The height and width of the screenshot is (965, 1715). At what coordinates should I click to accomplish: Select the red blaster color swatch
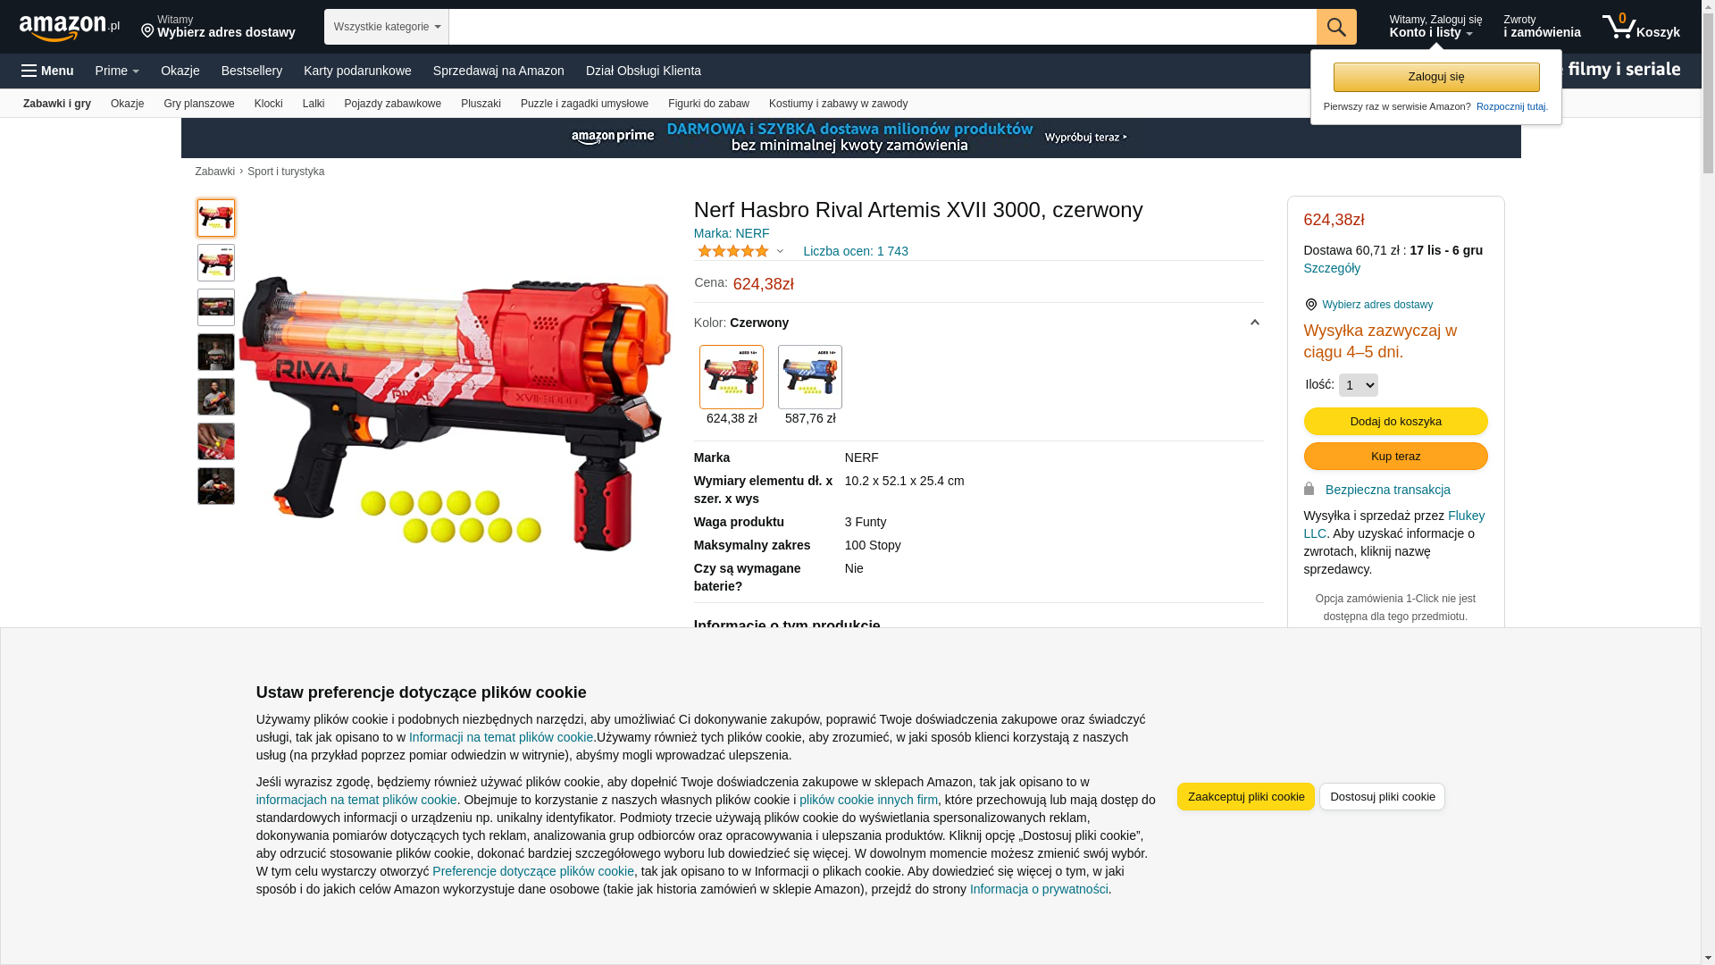[x=732, y=377]
